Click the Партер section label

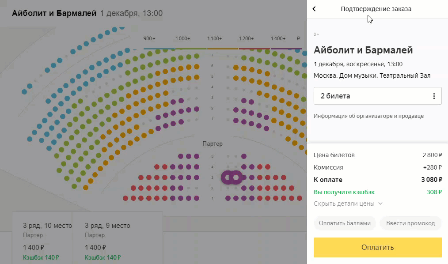(x=212, y=144)
